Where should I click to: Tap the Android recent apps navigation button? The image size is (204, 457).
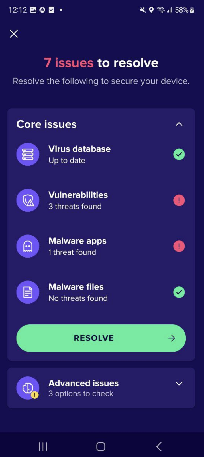pyautogui.click(x=43, y=446)
